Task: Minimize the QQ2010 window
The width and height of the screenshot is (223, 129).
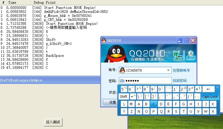Action: (x=180, y=41)
